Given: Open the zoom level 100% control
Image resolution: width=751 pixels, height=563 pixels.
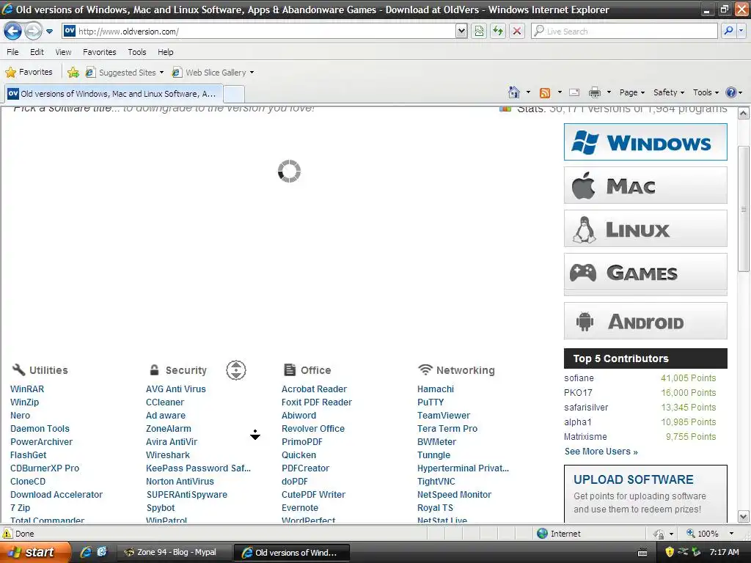Looking at the screenshot, I should [710, 534].
